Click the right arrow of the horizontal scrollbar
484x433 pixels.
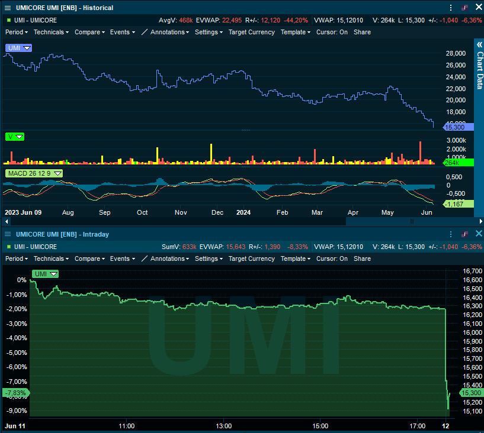click(480, 221)
